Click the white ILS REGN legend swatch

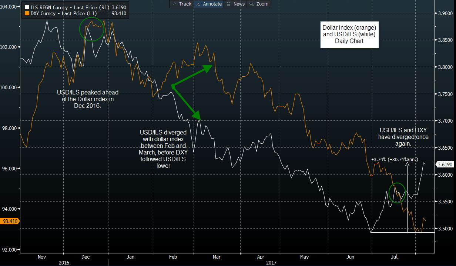pyautogui.click(x=27, y=7)
